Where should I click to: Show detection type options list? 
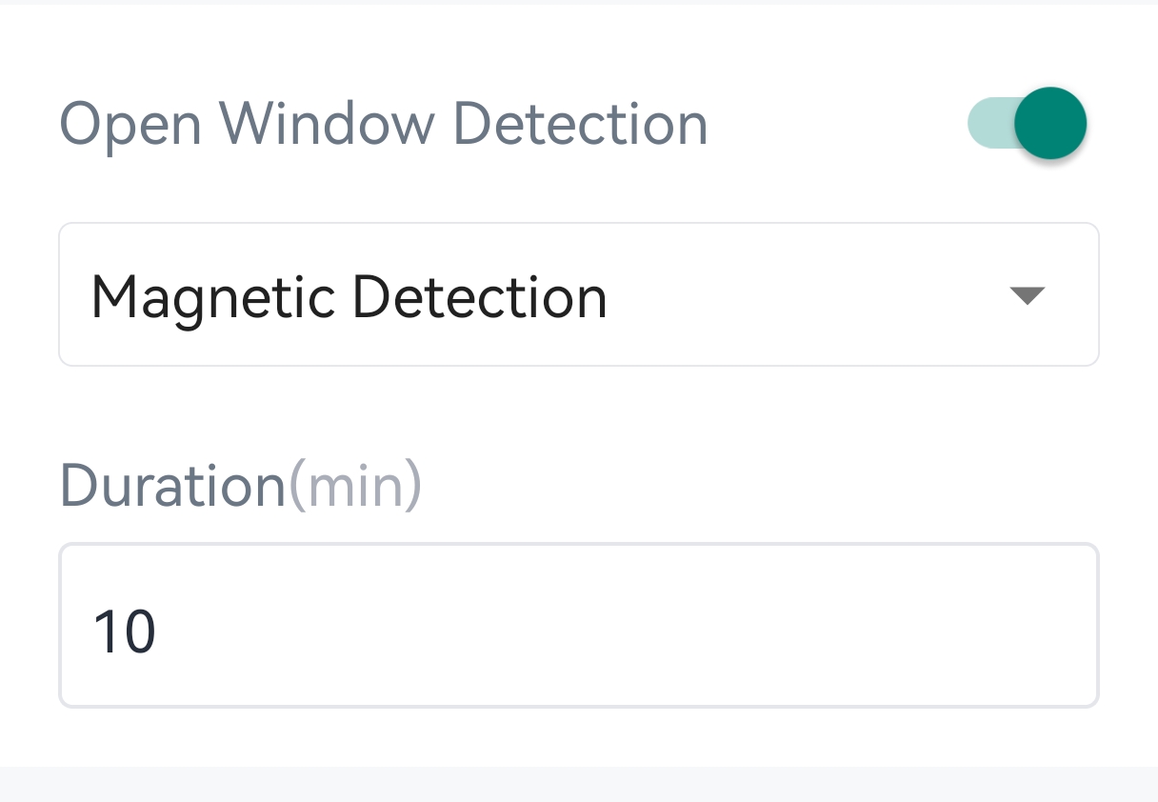pos(579,294)
